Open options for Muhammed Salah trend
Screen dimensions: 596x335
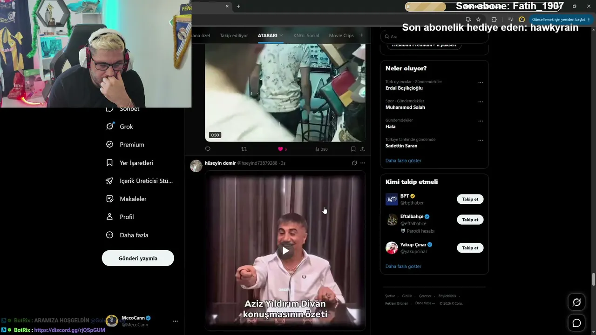pos(481,102)
